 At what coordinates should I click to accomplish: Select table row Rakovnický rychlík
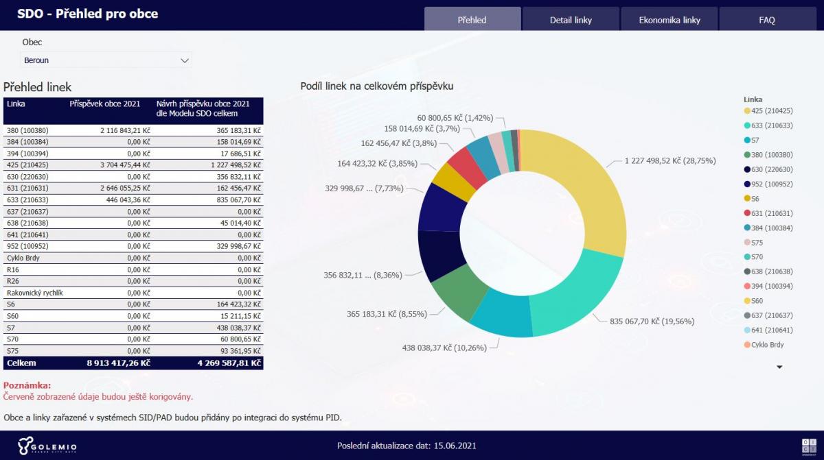point(133,293)
